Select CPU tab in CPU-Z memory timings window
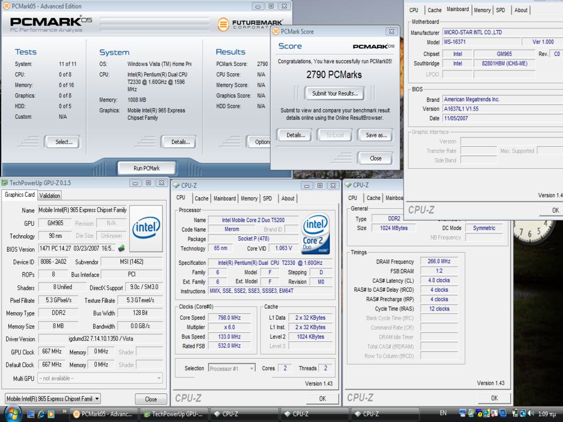The image size is (563, 422). pos(352,198)
